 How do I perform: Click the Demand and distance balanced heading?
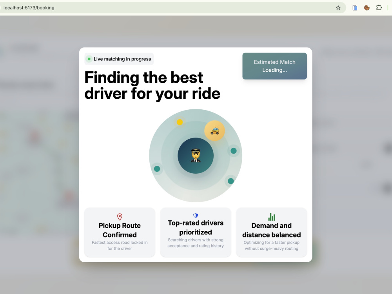(x=272, y=230)
